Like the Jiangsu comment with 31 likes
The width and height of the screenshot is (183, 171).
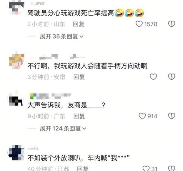[x=146, y=168]
